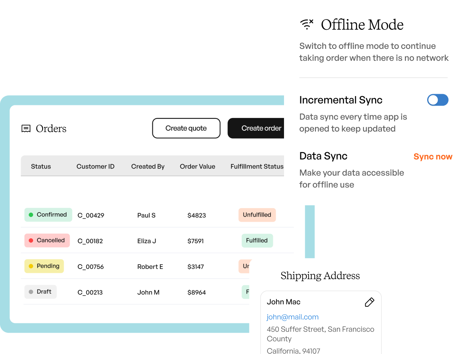Open the Fulfillment Status column header
463x354 pixels.
tap(257, 166)
